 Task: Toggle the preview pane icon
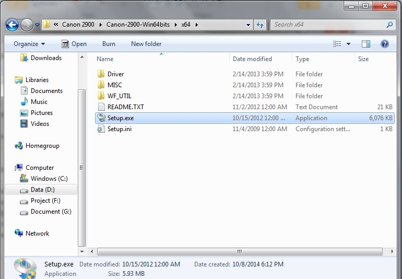[365, 44]
